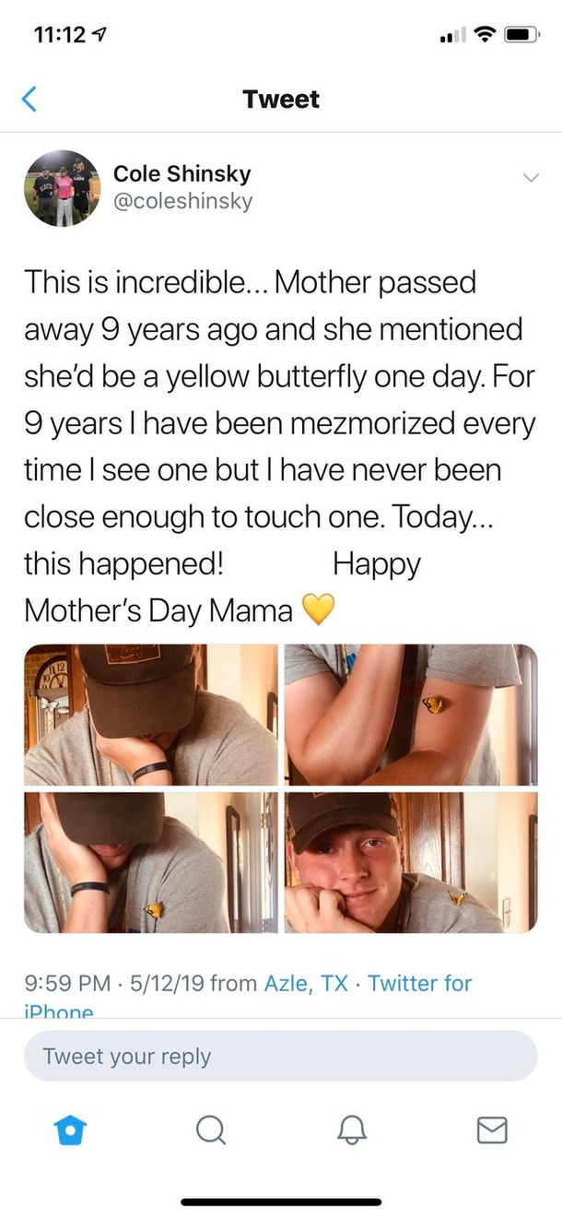562x1218 pixels.
Task: Open the Cole Shinsky display name
Action: coord(181,173)
